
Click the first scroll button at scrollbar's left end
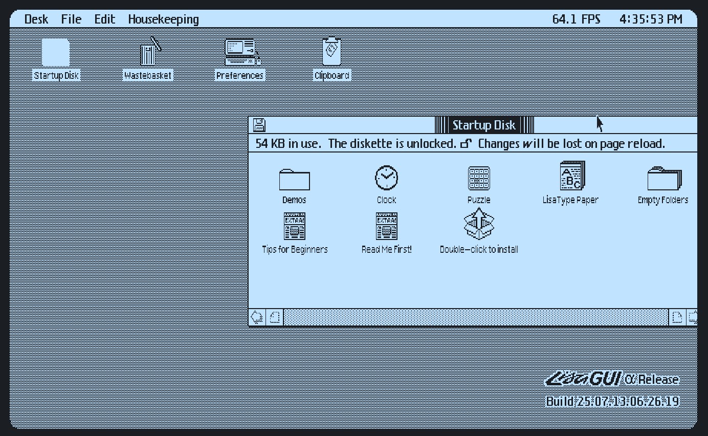coord(257,317)
